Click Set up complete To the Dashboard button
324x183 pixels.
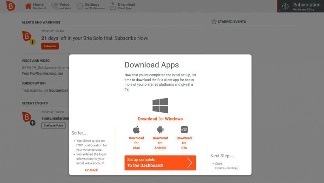[x=160, y=163]
